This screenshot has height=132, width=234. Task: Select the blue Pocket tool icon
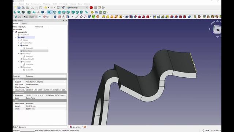coord(127,17)
